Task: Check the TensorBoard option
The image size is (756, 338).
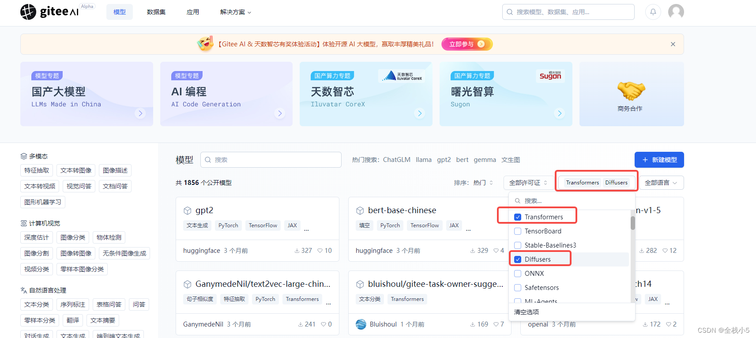Action: pos(518,231)
